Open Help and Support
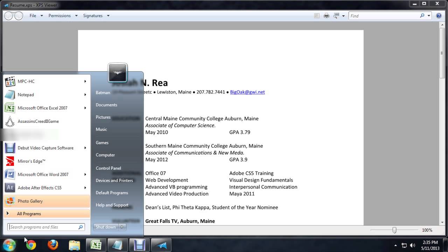 point(112,205)
